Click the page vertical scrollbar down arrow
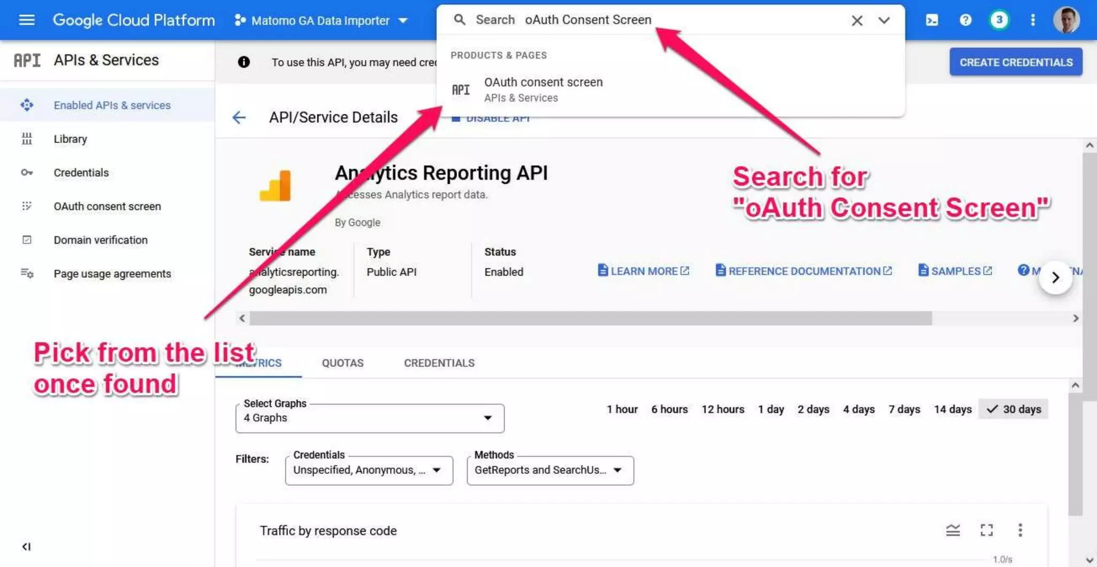 point(1090,561)
